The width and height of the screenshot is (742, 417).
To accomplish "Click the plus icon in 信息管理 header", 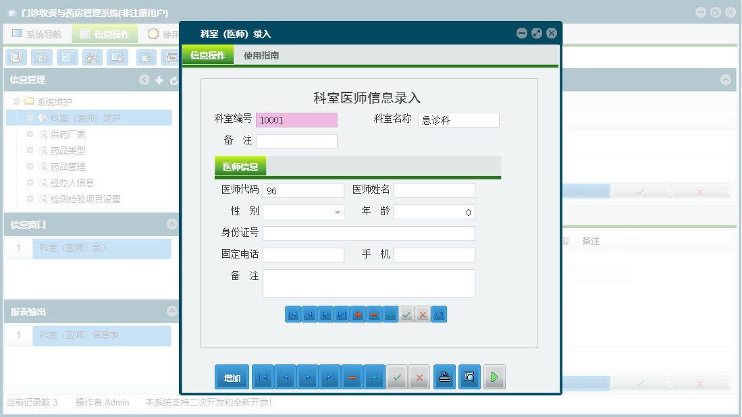I will 158,80.
